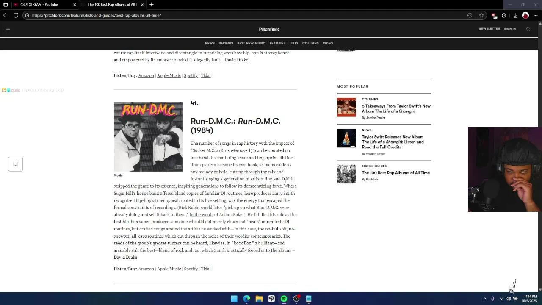Go back using the browser back arrow
The image size is (542, 305).
point(6,15)
